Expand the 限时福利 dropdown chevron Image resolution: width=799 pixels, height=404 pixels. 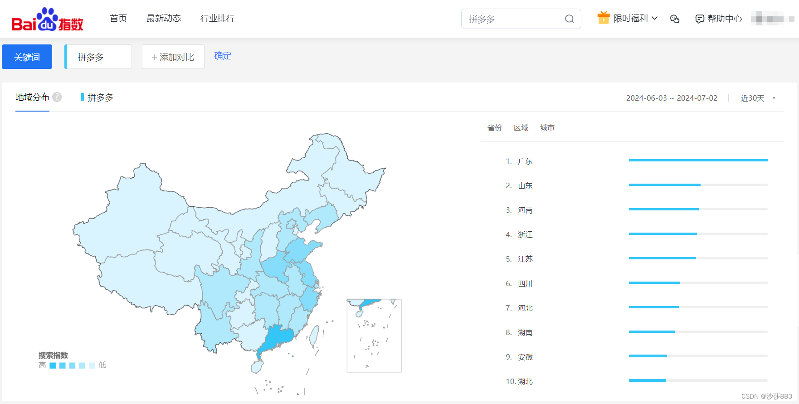[x=654, y=18]
